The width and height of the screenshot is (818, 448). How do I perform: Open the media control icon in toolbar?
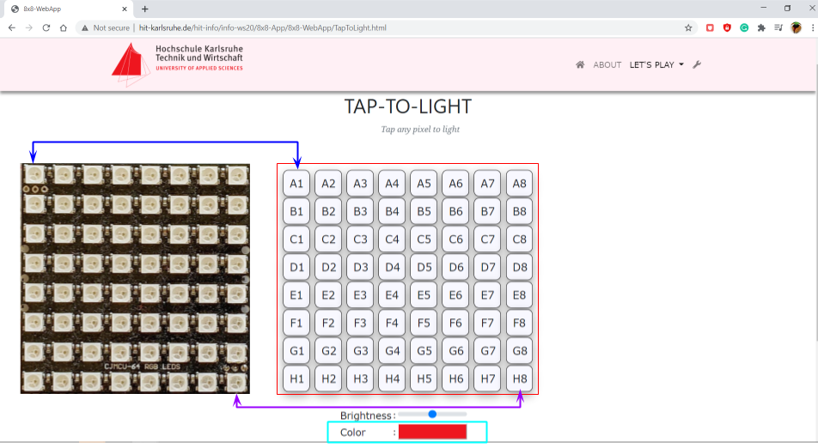point(778,27)
